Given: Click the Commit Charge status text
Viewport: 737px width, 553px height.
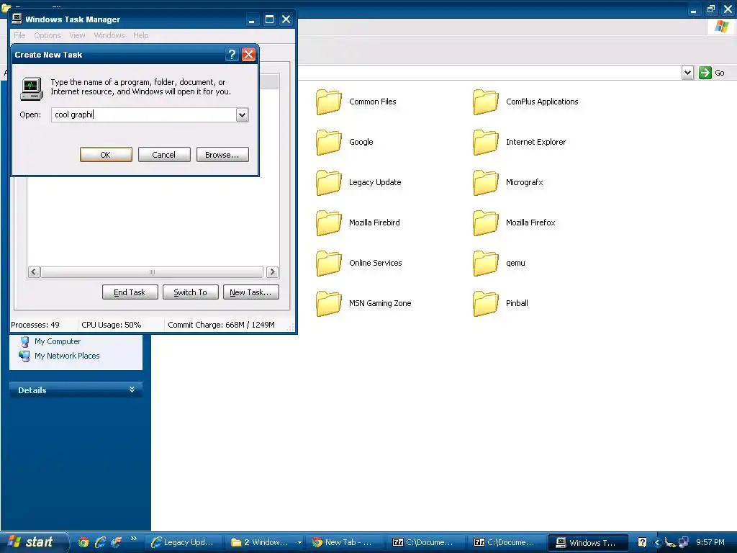Looking at the screenshot, I should coord(222,325).
